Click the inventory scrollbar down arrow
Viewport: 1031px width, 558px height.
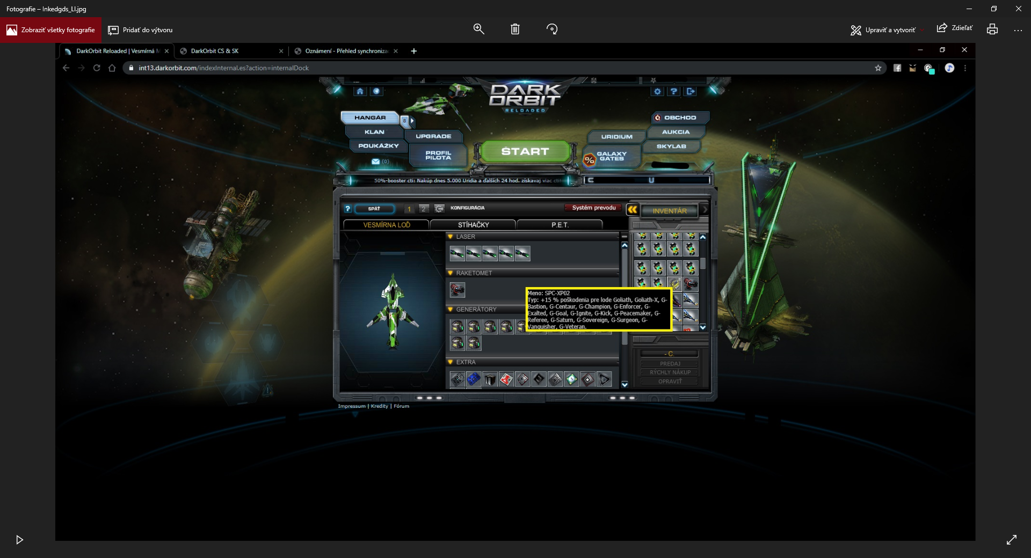[x=703, y=327]
